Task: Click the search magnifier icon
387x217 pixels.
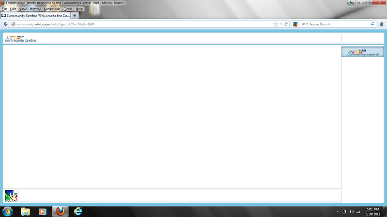Action: [x=372, y=24]
